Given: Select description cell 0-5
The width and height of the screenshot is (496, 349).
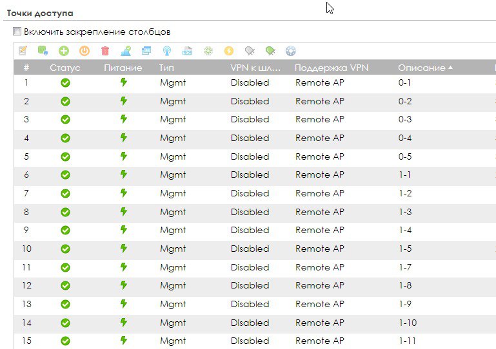Looking at the screenshot, I should pos(405,156).
